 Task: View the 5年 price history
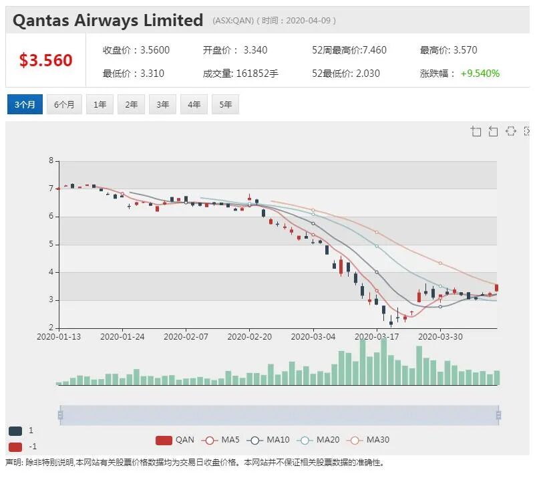coord(225,104)
